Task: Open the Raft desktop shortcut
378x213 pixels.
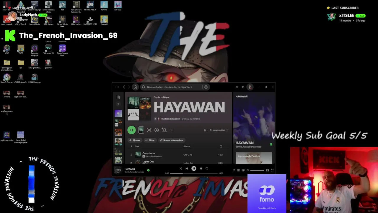Action: [x=62, y=6]
